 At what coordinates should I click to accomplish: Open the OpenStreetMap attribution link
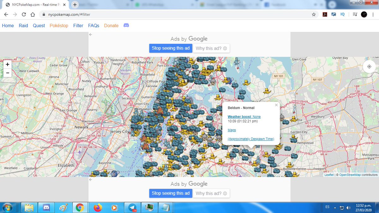coord(350,175)
